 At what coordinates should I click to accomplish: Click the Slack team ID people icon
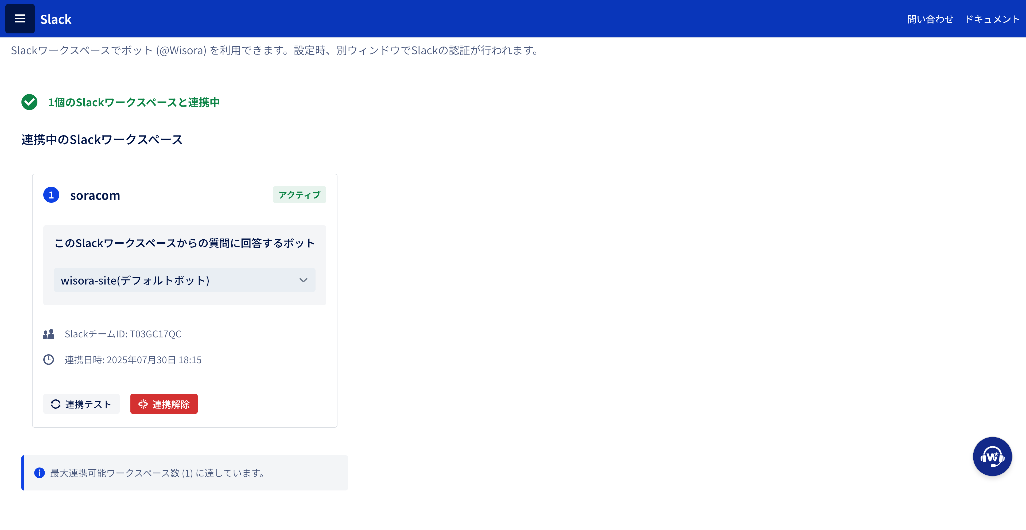pos(49,334)
